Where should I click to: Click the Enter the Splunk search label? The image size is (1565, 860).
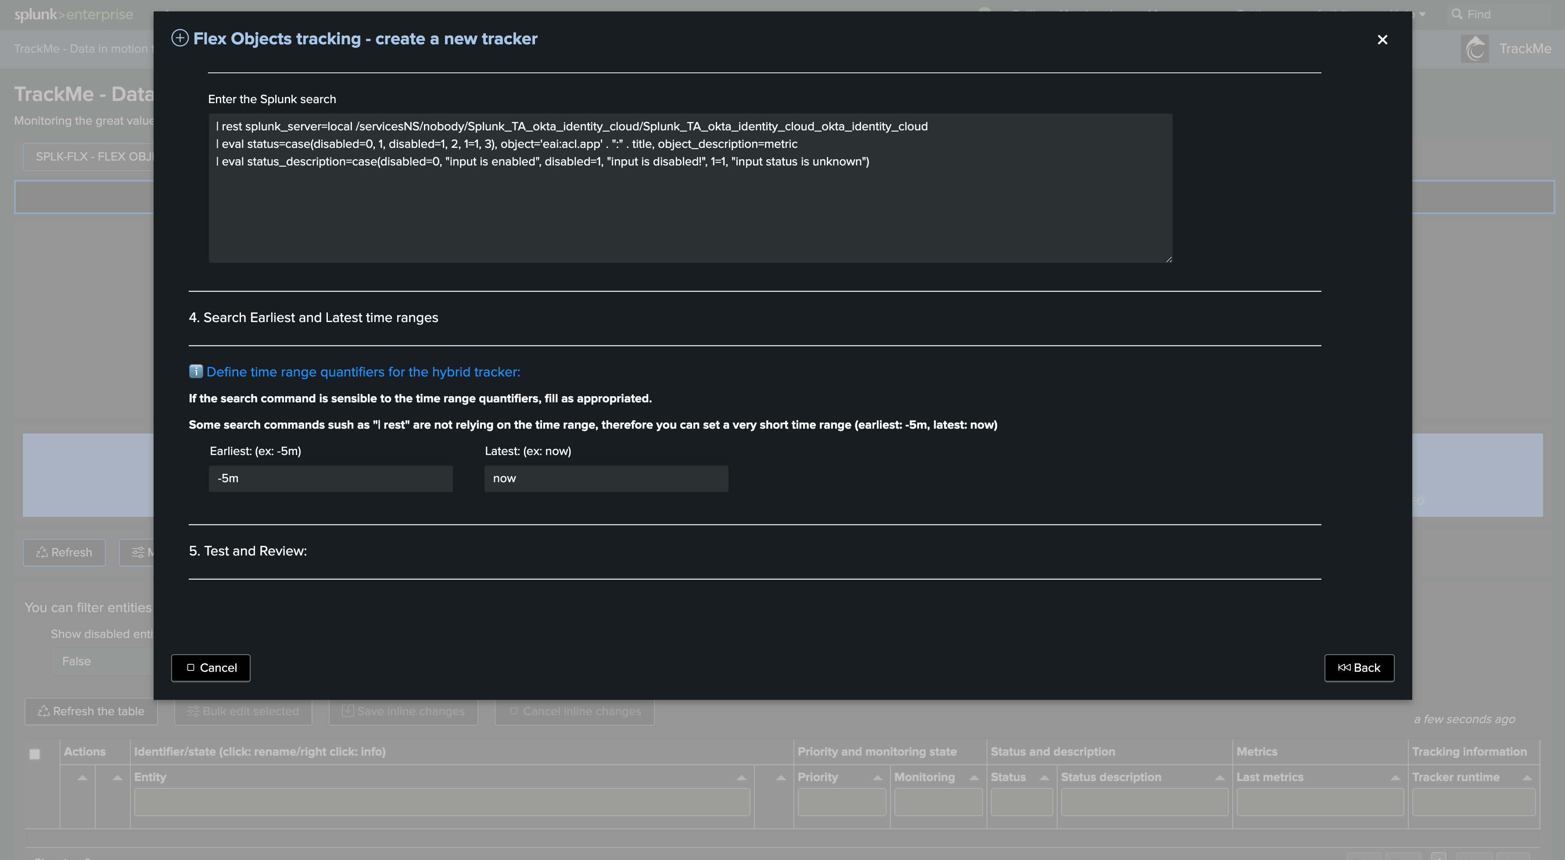coord(272,99)
